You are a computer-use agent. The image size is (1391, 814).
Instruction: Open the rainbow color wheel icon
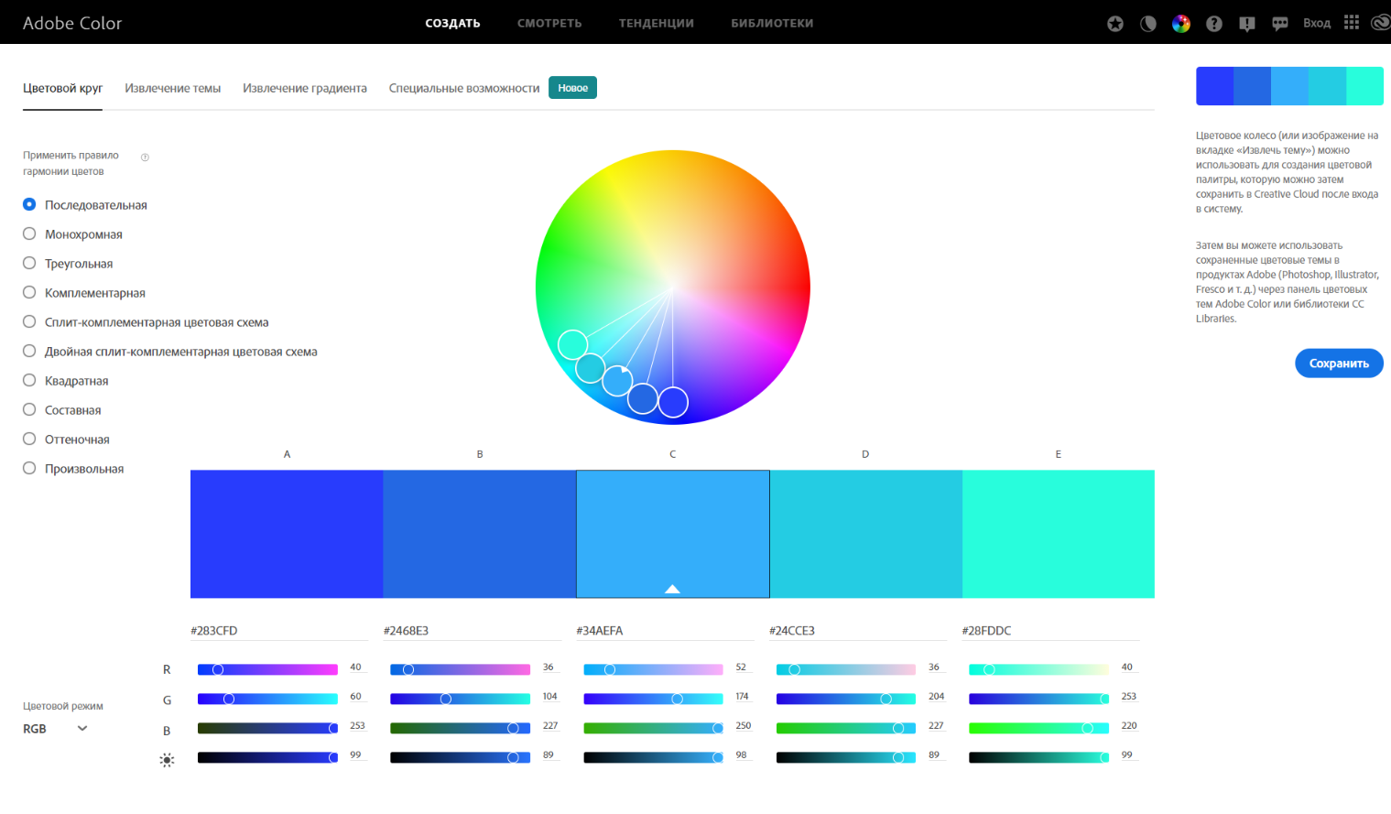click(x=1181, y=24)
